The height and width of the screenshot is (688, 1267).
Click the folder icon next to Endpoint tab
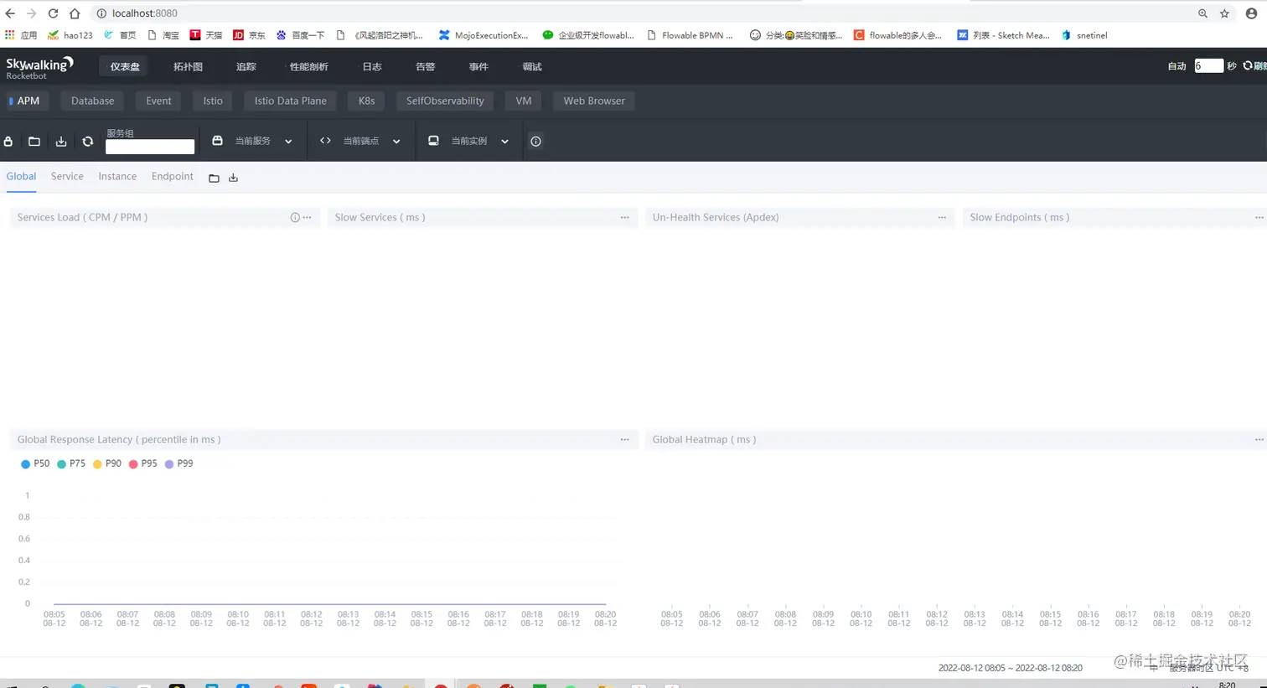(214, 178)
